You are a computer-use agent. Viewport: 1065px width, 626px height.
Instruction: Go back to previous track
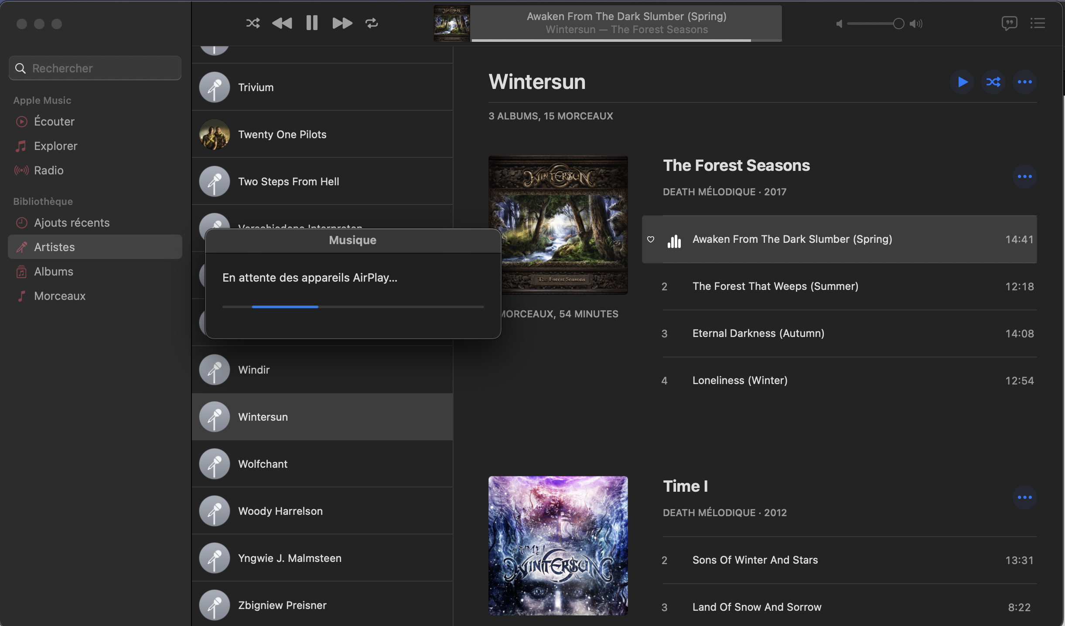click(282, 23)
